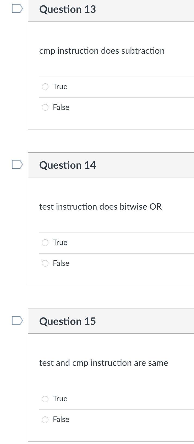Select False for cmp subtraction question
This screenshot has height=444, width=194.
[45, 107]
